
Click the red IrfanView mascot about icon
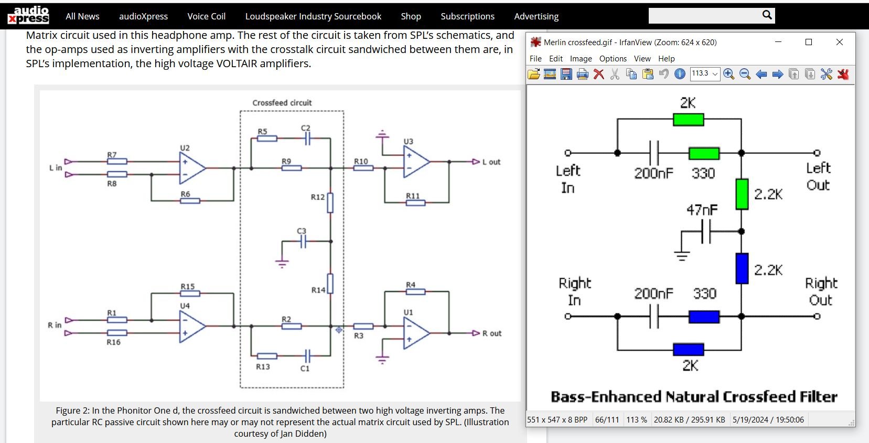[843, 74]
